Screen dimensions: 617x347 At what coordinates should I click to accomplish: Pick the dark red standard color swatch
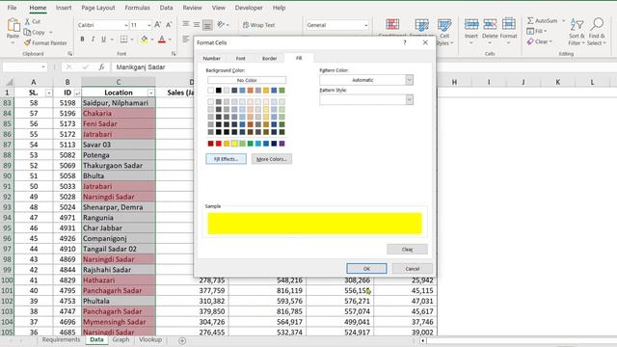[210, 144]
